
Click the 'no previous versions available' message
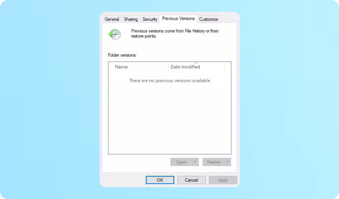click(x=169, y=81)
